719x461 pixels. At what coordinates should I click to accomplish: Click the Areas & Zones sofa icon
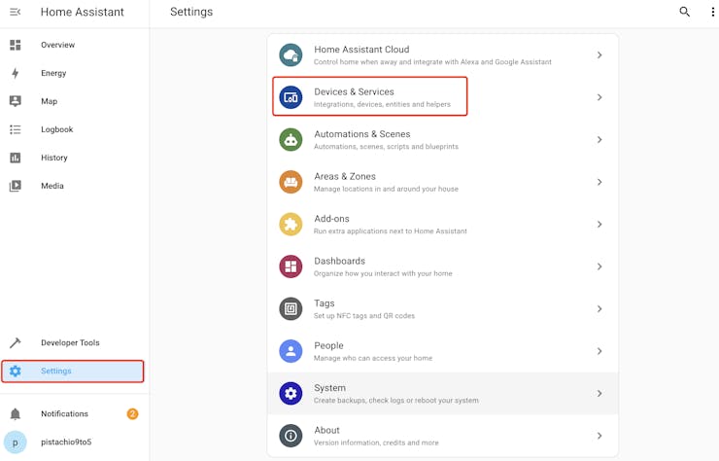coord(291,182)
